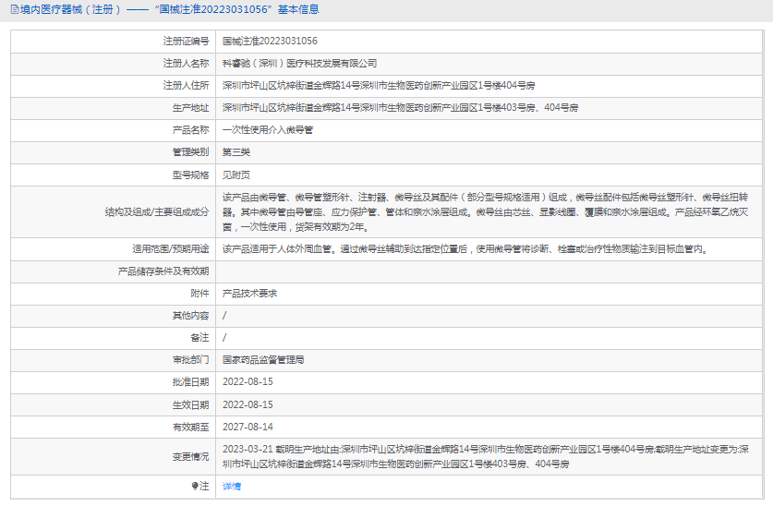Select the 批准日期 value 2022-08-15
Screen dimensions: 773x506
(248, 382)
